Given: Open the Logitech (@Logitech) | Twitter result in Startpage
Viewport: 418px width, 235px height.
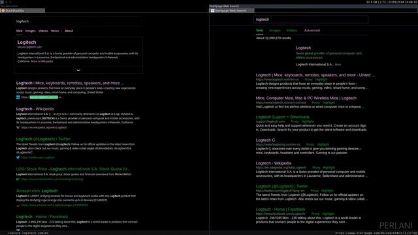Looking at the screenshot, I should coord(281,186).
